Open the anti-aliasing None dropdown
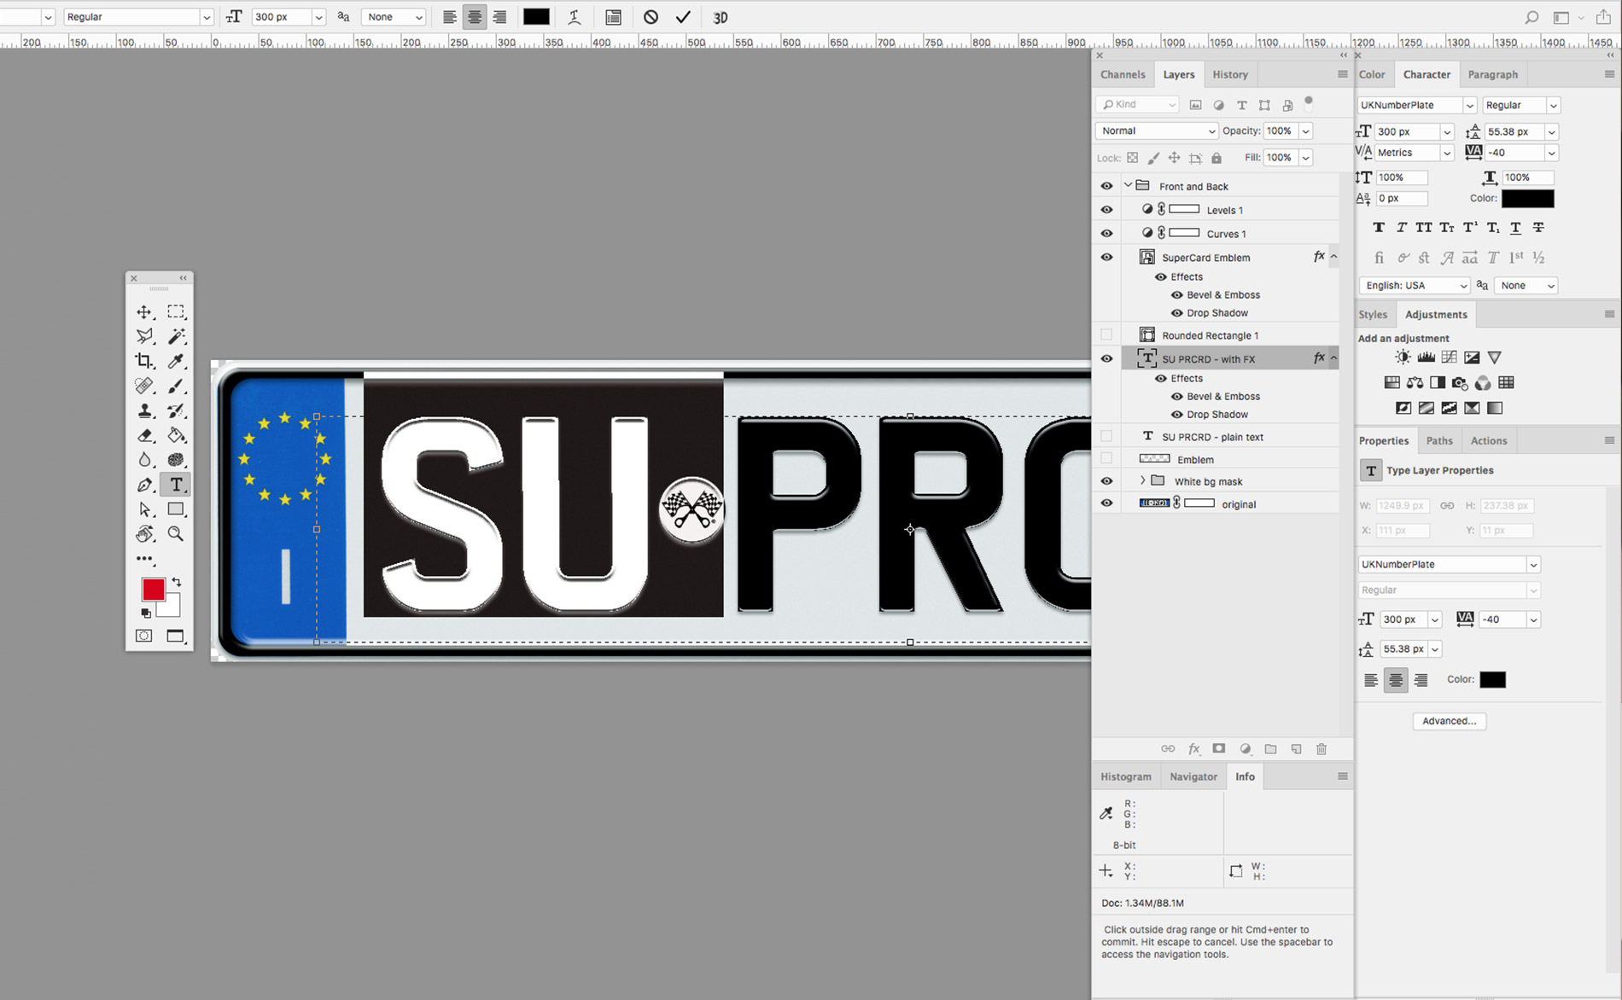The image size is (1622, 1000). [x=394, y=16]
